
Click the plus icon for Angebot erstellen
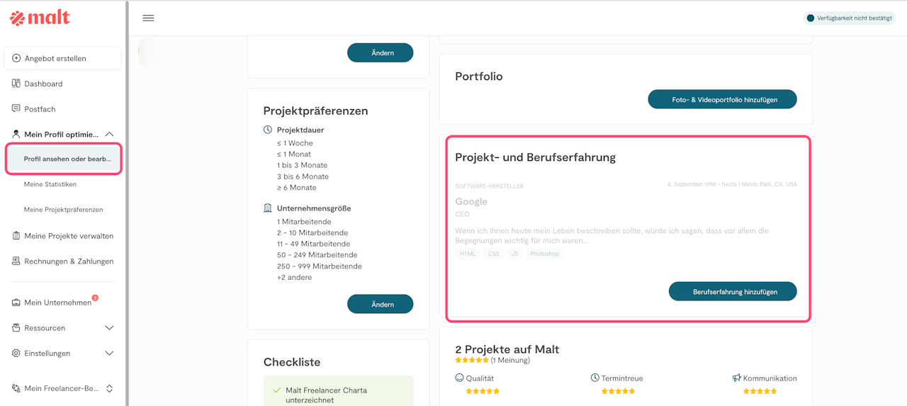click(16, 58)
